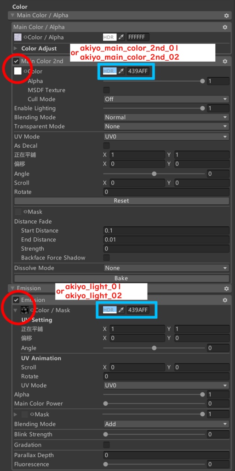The height and width of the screenshot is (471, 235).
Task: Click the Color / Alpha texture thumbnail
Action: click(x=18, y=38)
